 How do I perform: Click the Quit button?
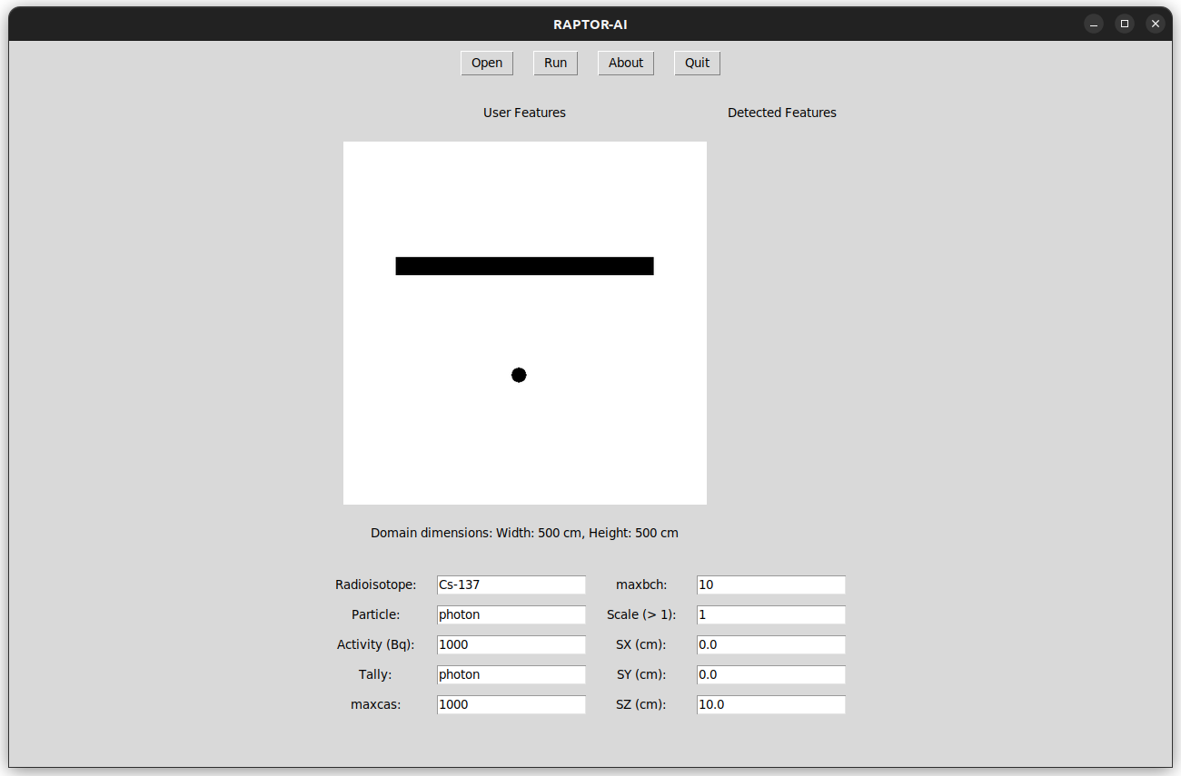coord(697,63)
